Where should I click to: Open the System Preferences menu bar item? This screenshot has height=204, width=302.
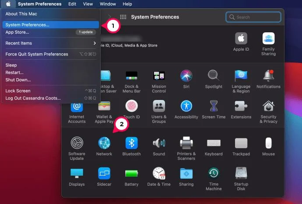(x=40, y=4)
